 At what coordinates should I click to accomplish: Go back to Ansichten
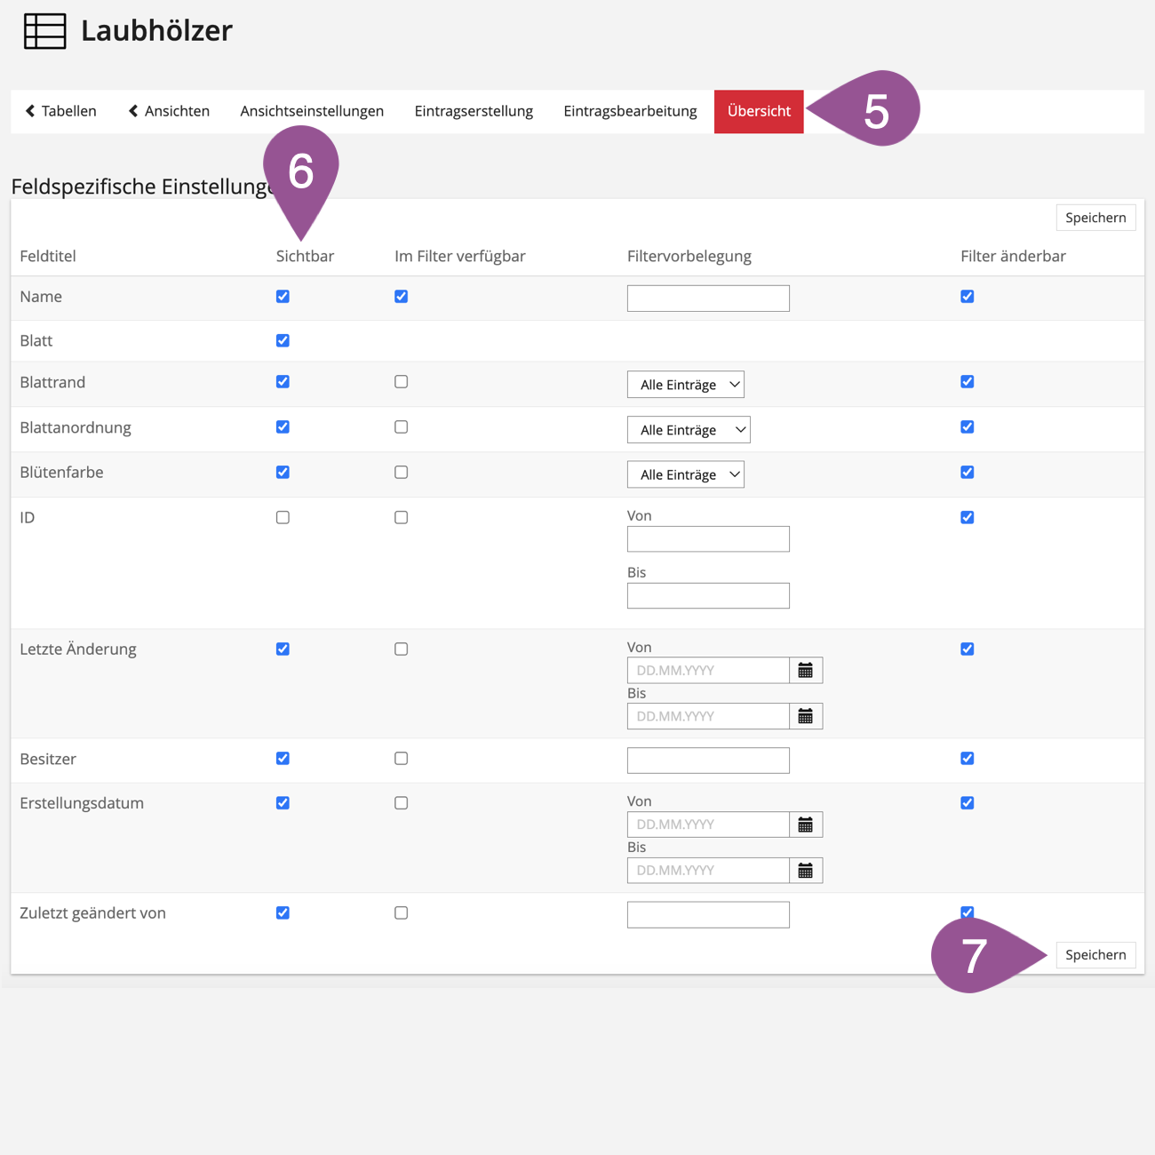pyautogui.click(x=169, y=111)
